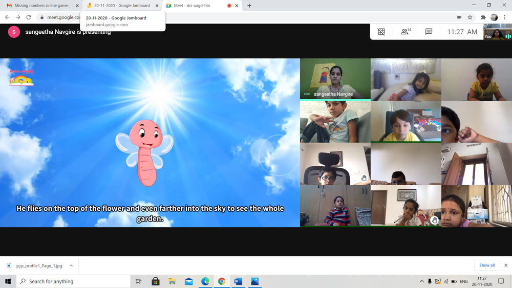The image size is (512, 288).
Task: Click the options dots on sangeetha Navgire's tile
Action: (307, 94)
